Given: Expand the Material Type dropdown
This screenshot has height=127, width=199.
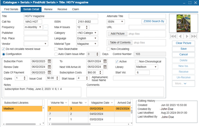Looking at the screenshot, I should point(96,44).
